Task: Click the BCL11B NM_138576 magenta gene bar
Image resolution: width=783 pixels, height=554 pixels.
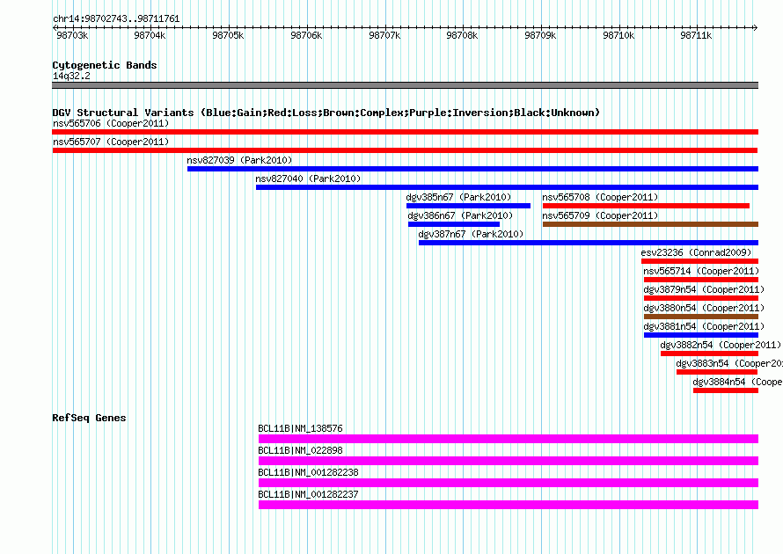Action: 509,439
